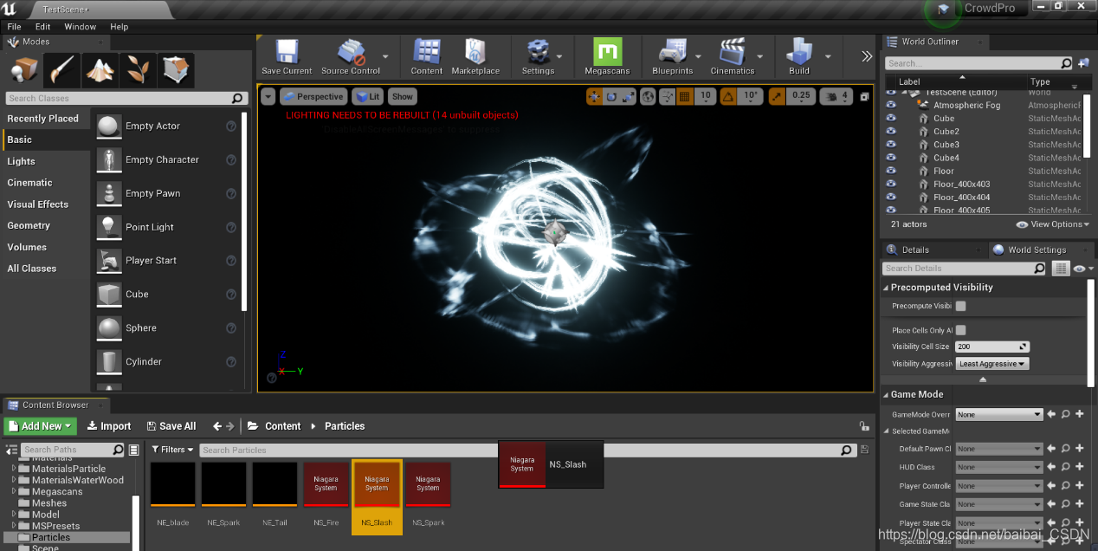Open Edit menu

click(x=42, y=27)
